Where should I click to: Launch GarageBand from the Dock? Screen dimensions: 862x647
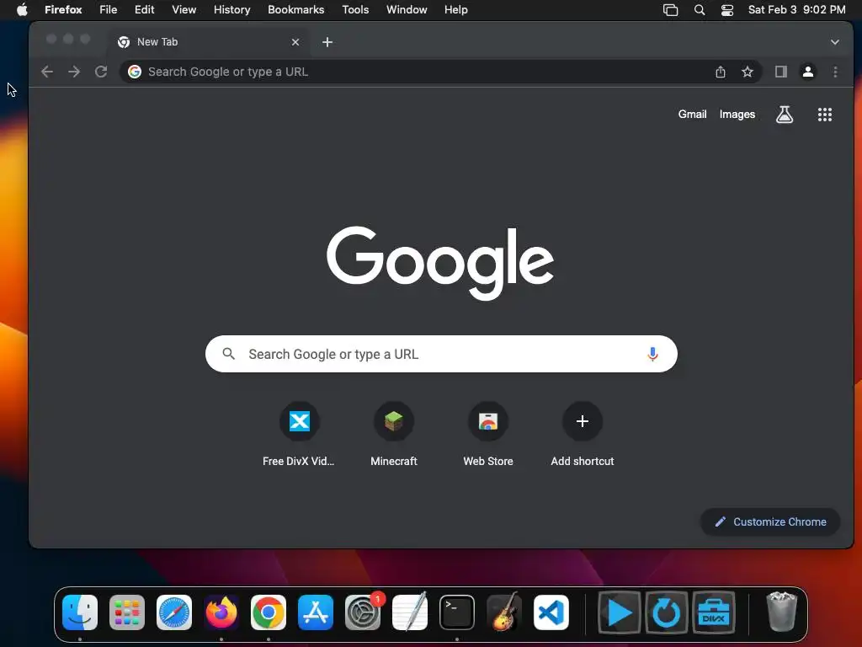(504, 612)
